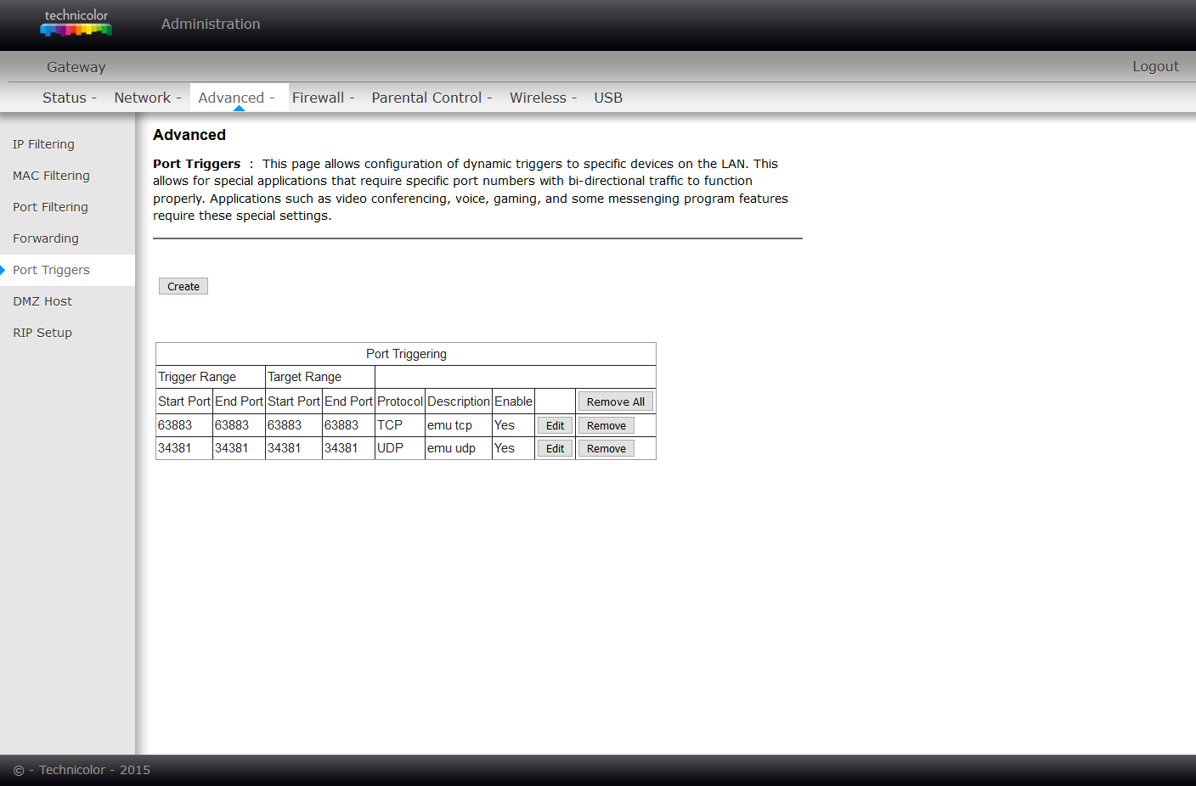Open the Wireless menu
This screenshot has height=786, width=1196.
(544, 98)
